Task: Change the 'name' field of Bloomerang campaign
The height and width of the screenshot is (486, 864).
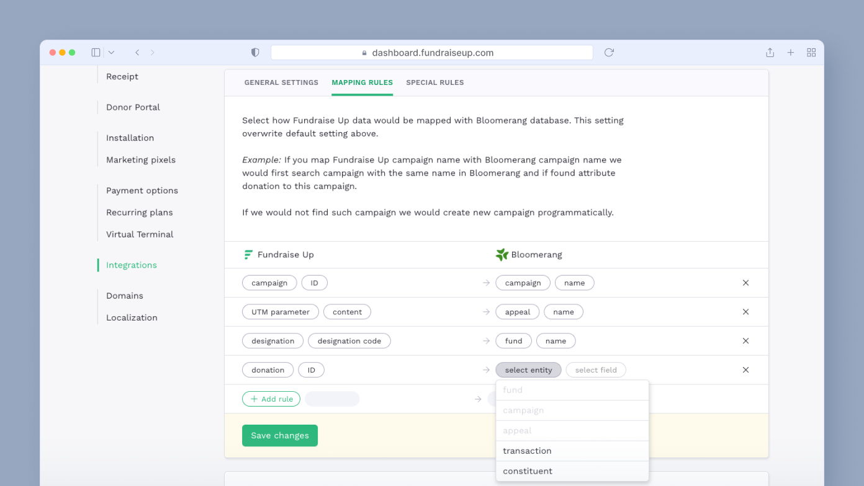Action: coord(575,283)
